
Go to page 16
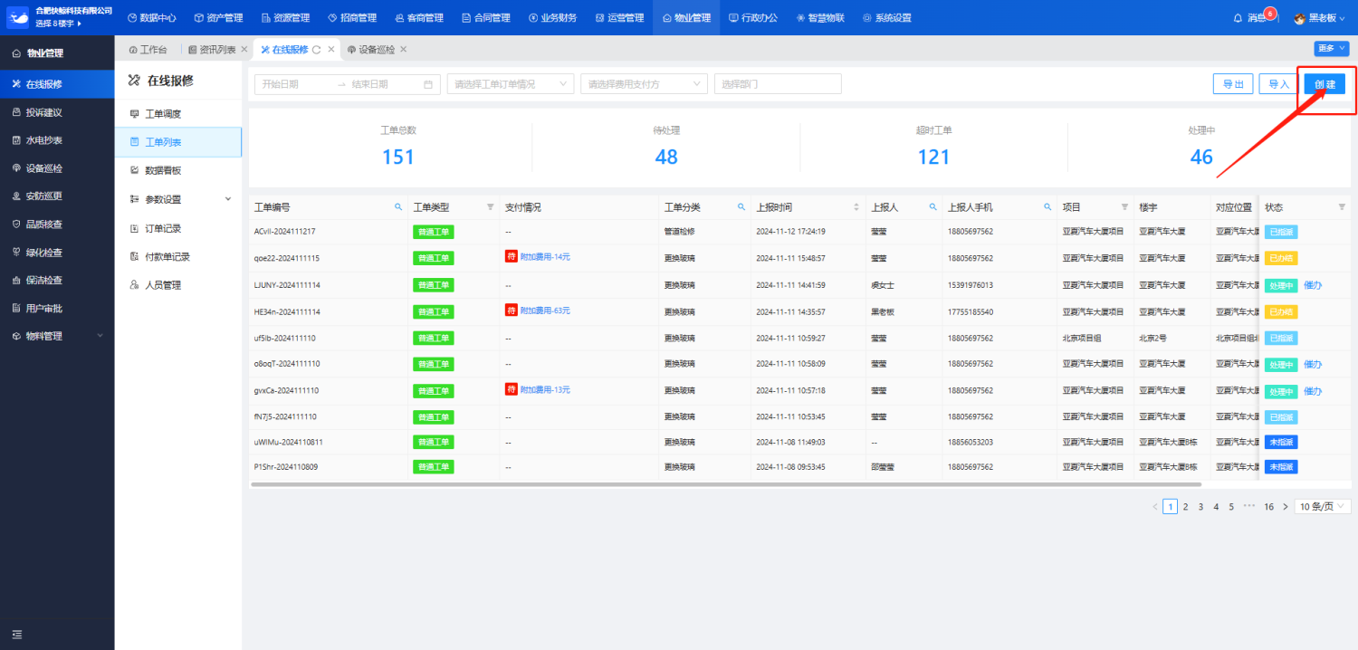pyautogui.click(x=1269, y=507)
